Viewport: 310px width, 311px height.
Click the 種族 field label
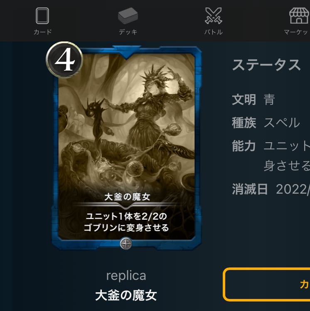click(244, 123)
